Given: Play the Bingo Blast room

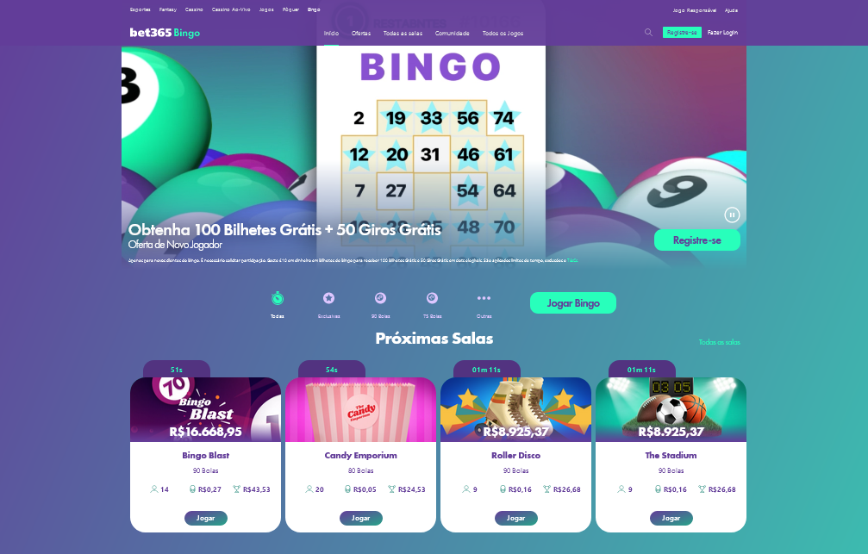Looking at the screenshot, I should point(205,518).
